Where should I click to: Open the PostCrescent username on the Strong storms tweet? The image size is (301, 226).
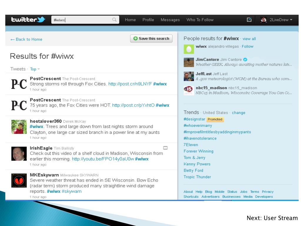[x=45, y=79]
